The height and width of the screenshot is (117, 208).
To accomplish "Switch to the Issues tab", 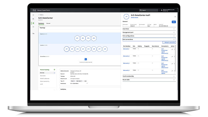I will 48,23.
